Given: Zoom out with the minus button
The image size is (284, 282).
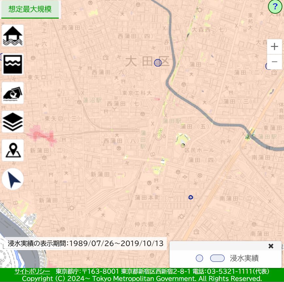Looking at the screenshot, I should click(x=275, y=62).
